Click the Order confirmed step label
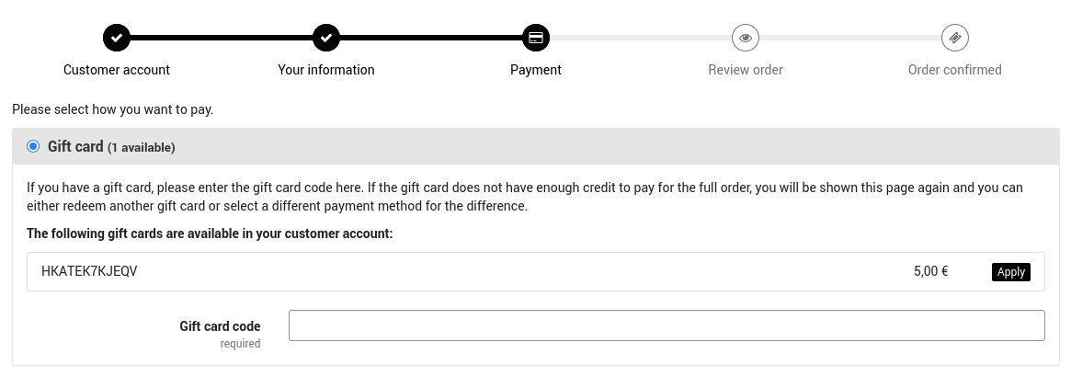Viewport: 1071px width, 376px height. 955,70
